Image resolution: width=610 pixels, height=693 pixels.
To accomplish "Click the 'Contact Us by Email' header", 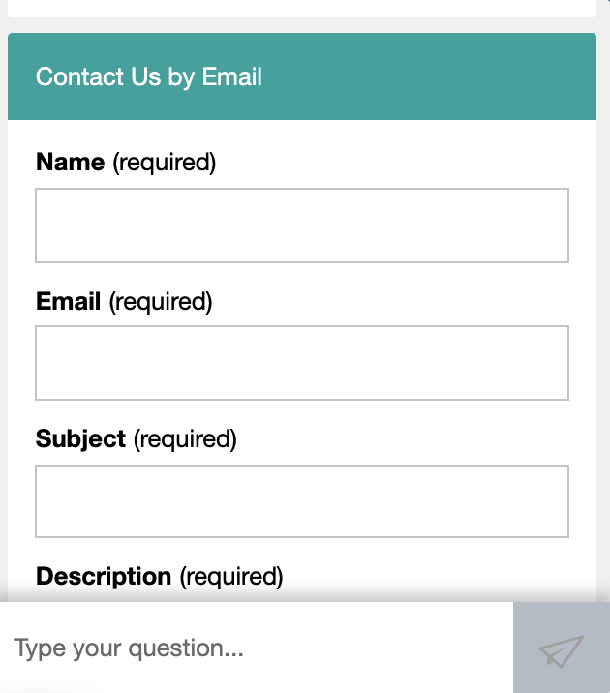I will coord(149,77).
